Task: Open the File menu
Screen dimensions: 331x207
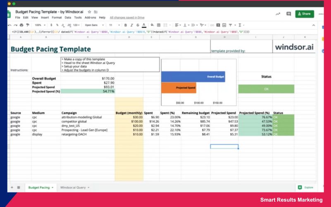Action: pyautogui.click(x=18, y=17)
